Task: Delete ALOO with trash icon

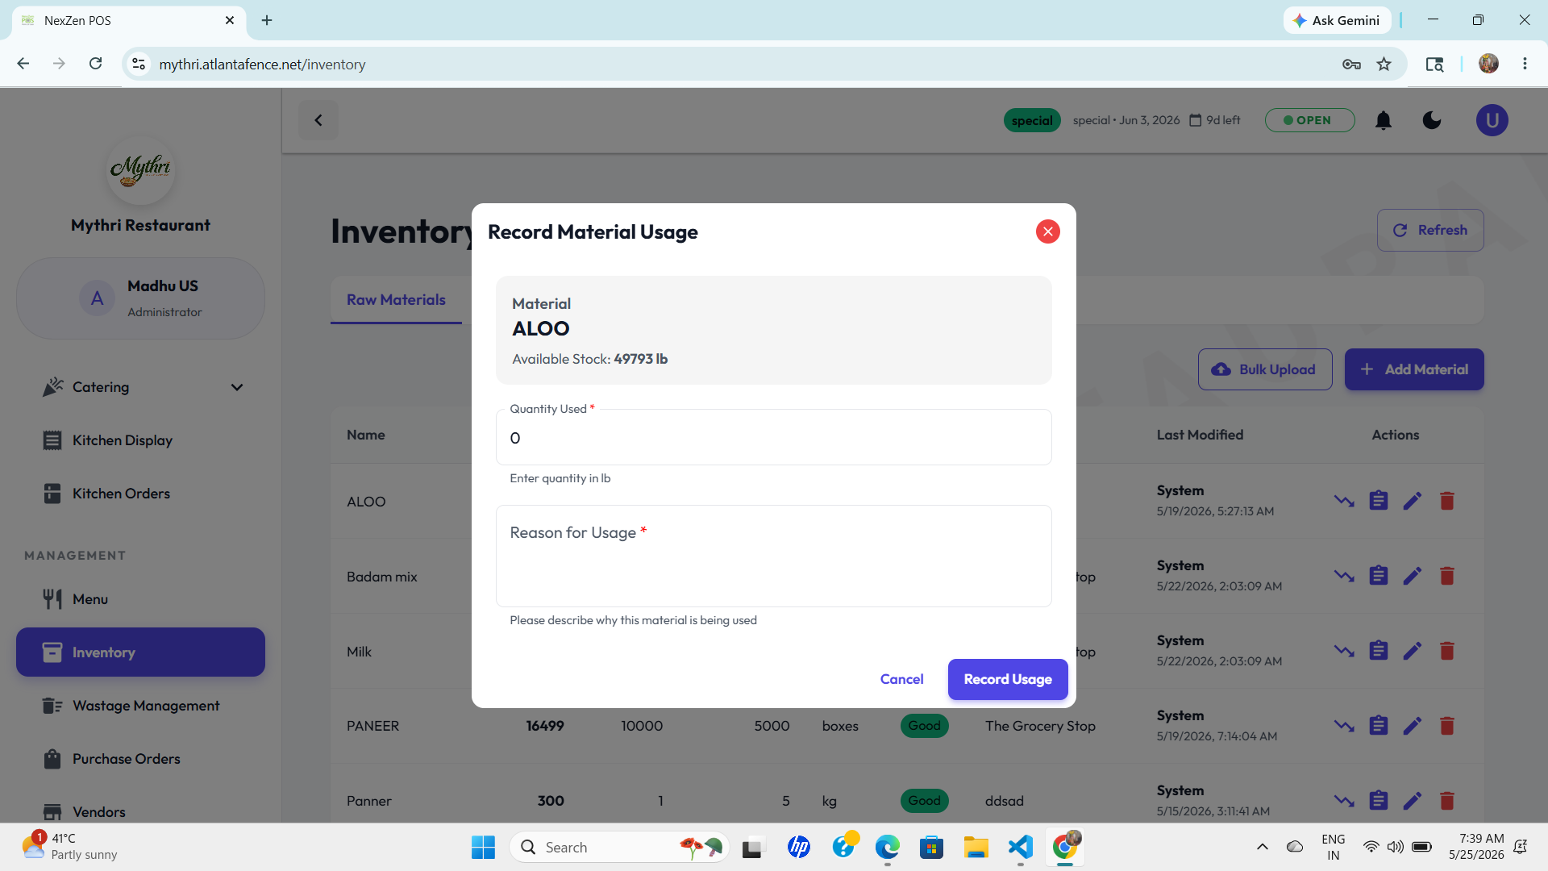Action: (1447, 501)
